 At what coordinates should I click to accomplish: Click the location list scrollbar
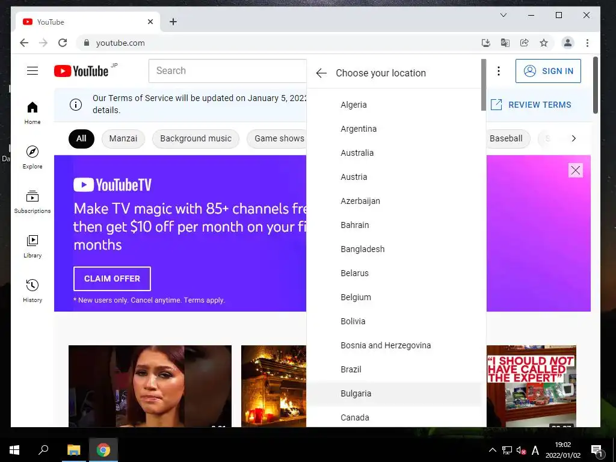484,85
